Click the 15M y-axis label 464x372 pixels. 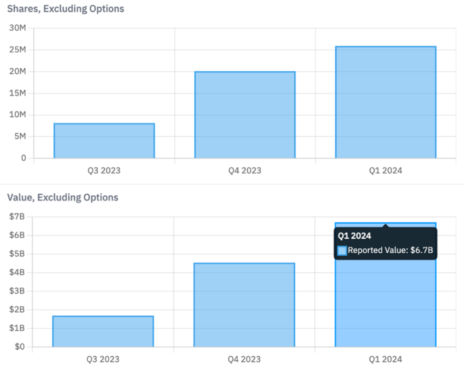18,93
